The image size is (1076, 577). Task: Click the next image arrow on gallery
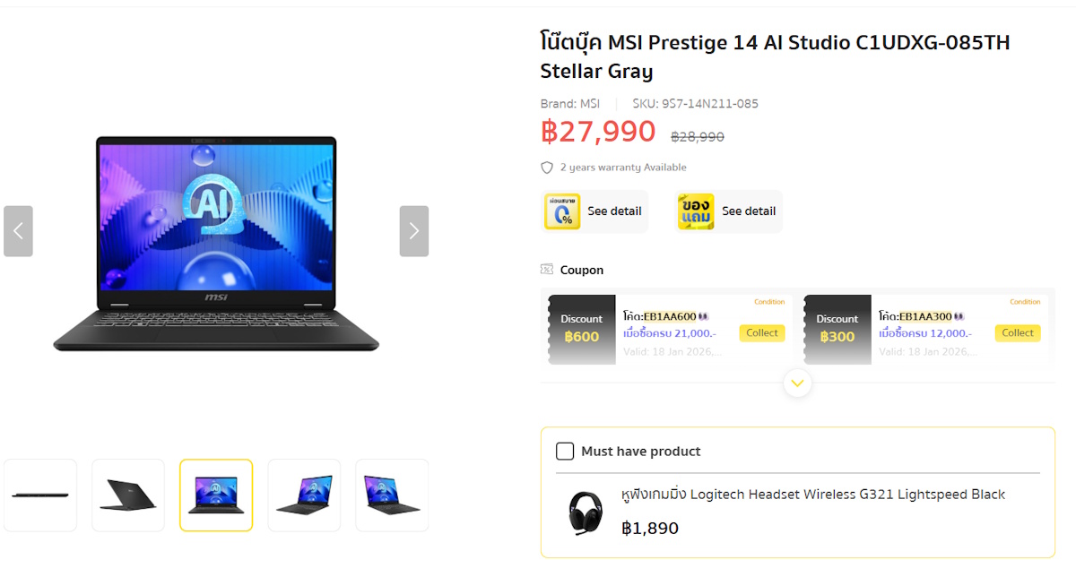tap(413, 231)
